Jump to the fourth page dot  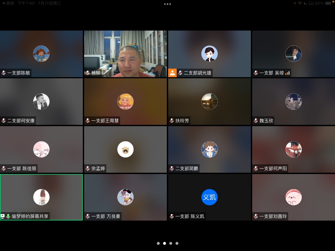coord(177,243)
